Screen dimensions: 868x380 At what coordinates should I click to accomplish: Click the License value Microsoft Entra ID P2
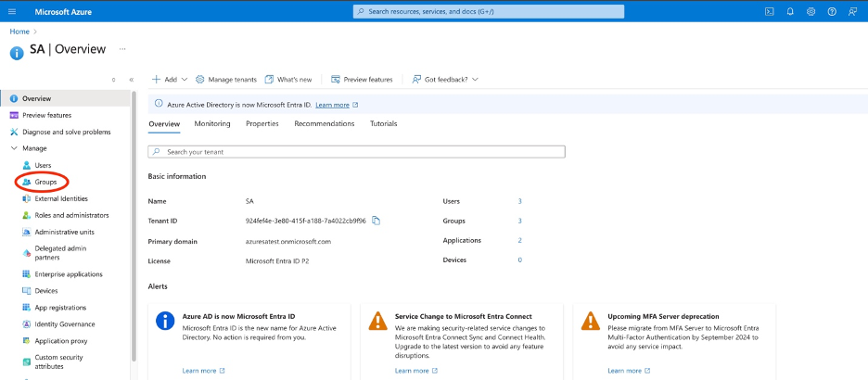[275, 260]
